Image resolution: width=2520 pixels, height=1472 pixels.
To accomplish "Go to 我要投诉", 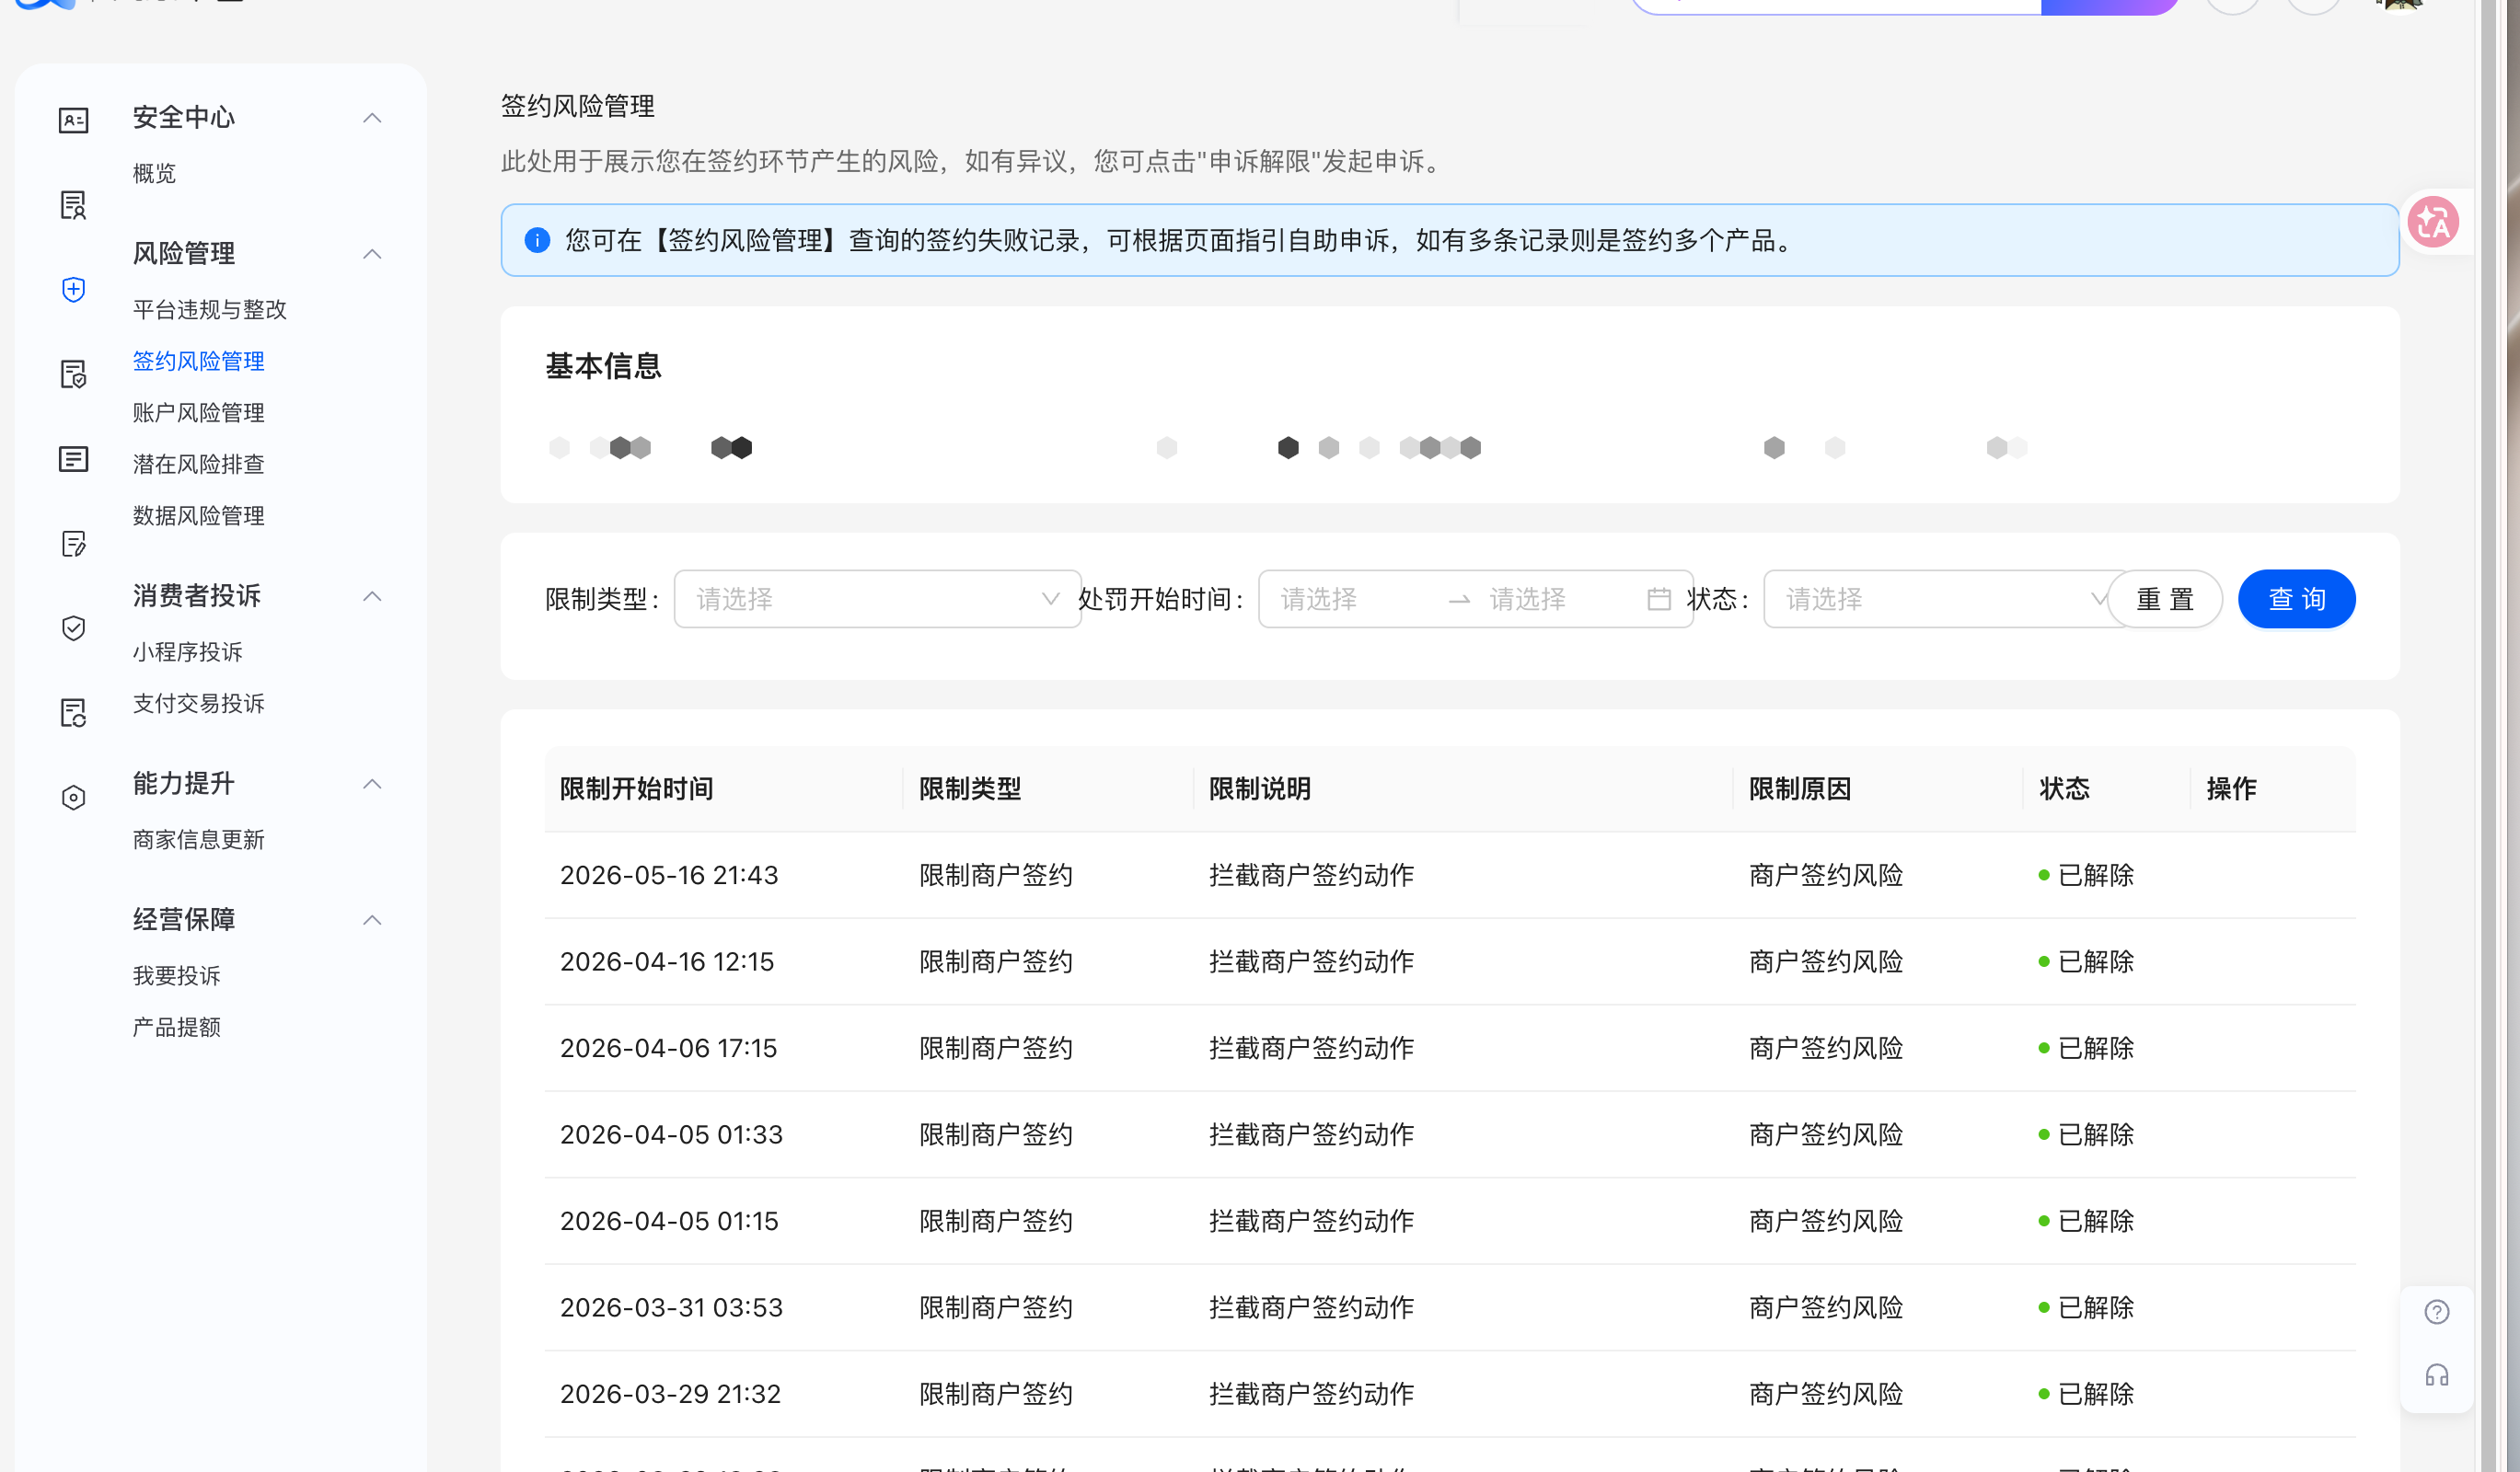I will tap(177, 975).
